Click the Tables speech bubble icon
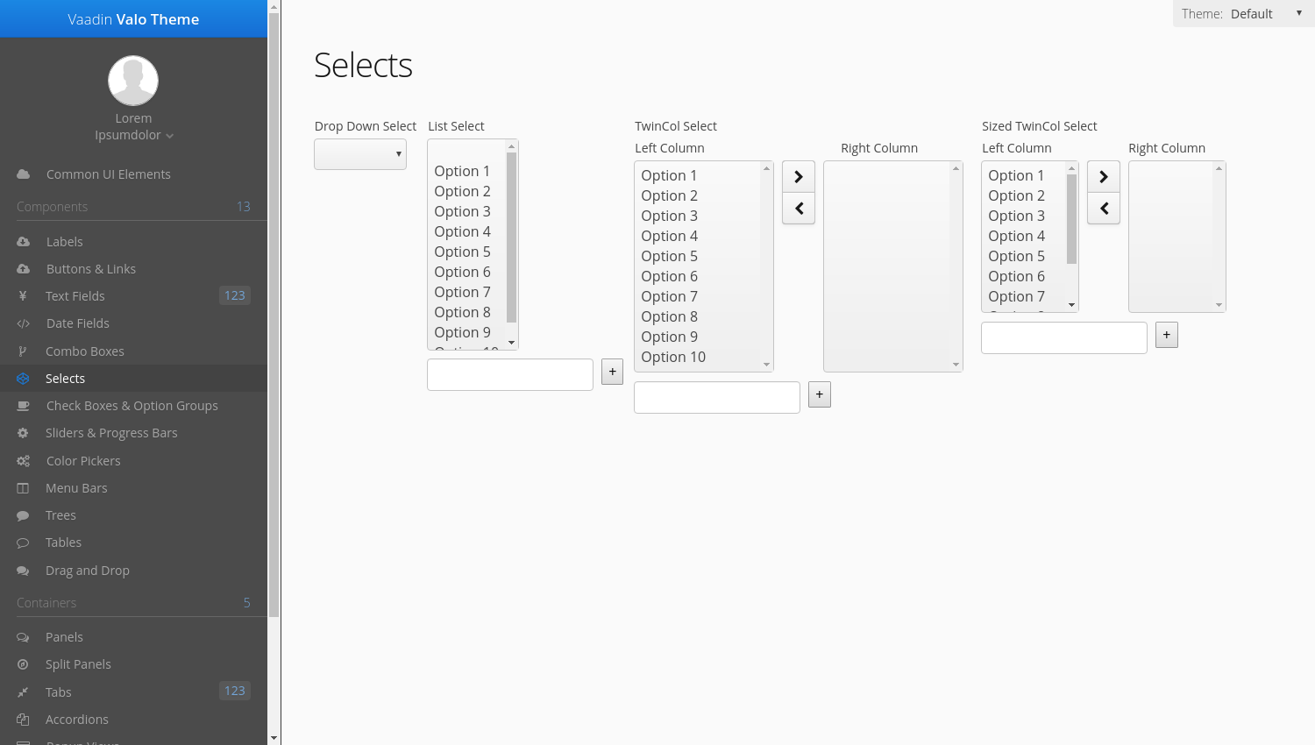This screenshot has width=1315, height=745. [23, 543]
